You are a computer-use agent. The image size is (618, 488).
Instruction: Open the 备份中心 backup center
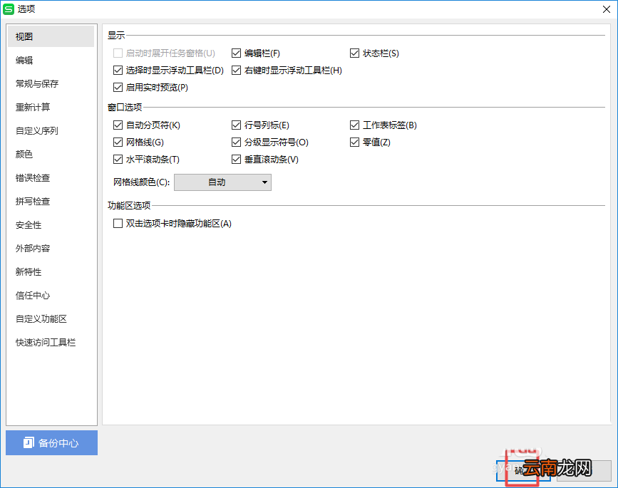tap(51, 442)
